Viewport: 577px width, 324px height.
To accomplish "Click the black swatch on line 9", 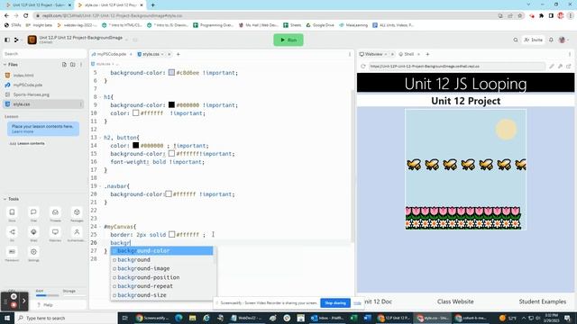I will (x=171, y=104).
